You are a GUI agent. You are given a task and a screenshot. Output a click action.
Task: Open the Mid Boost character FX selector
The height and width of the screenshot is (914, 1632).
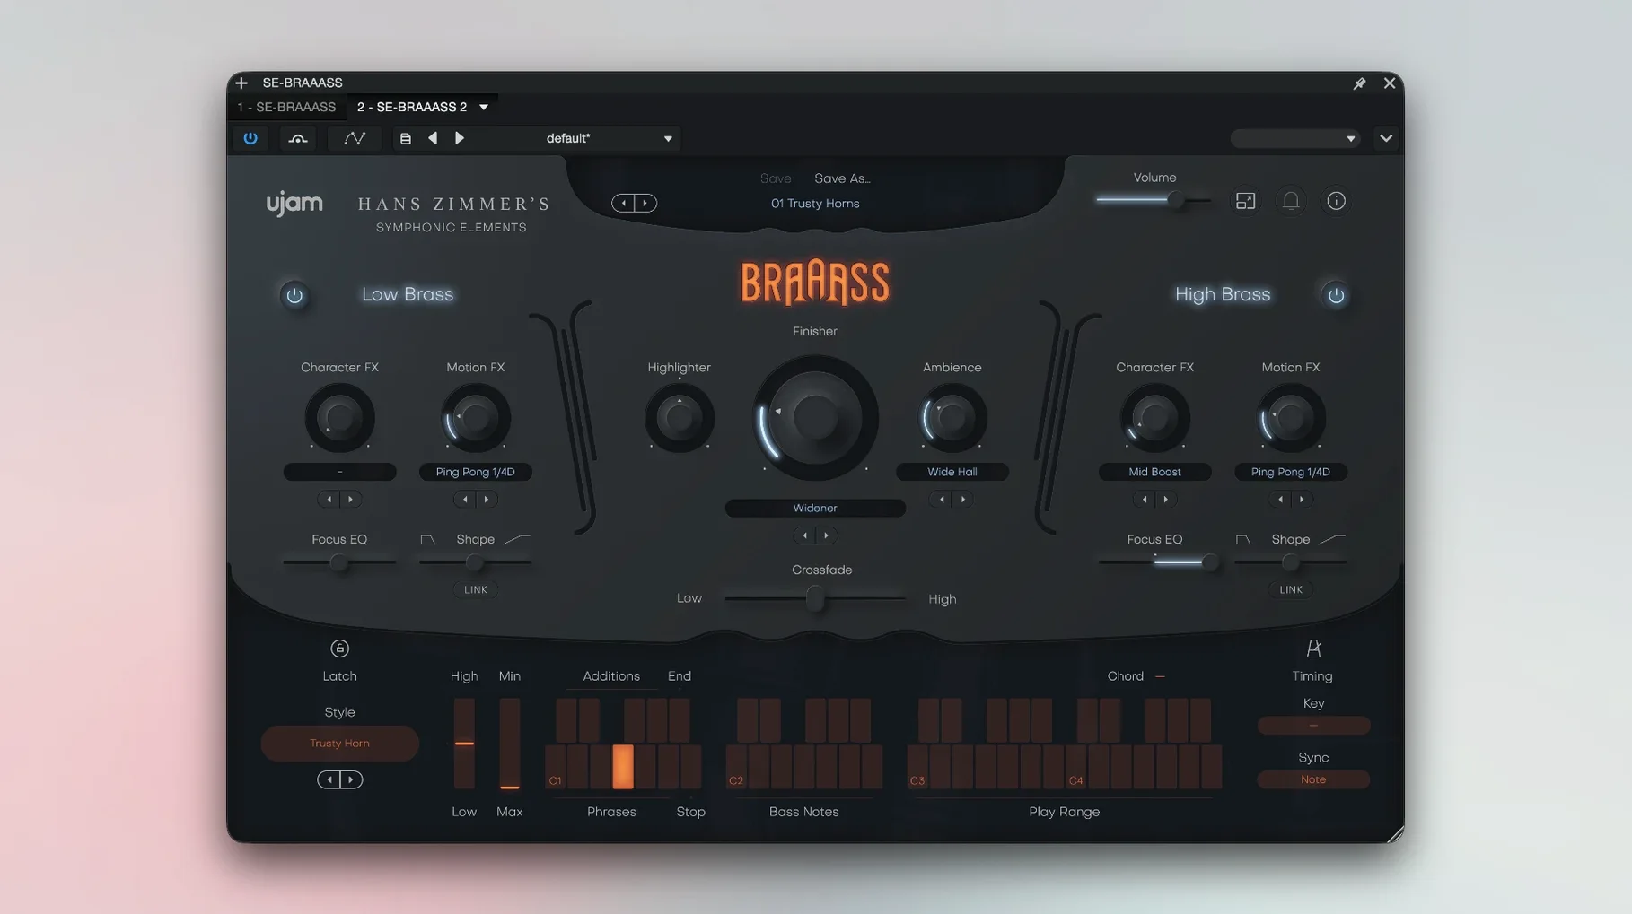point(1154,472)
